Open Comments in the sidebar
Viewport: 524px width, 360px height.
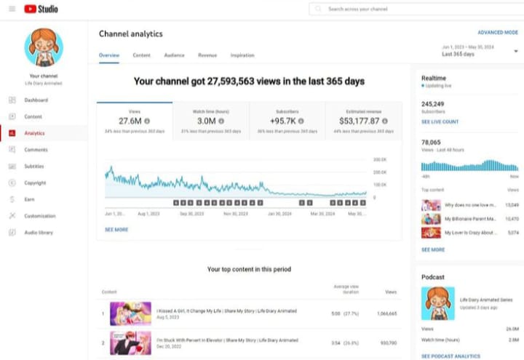[36, 150]
